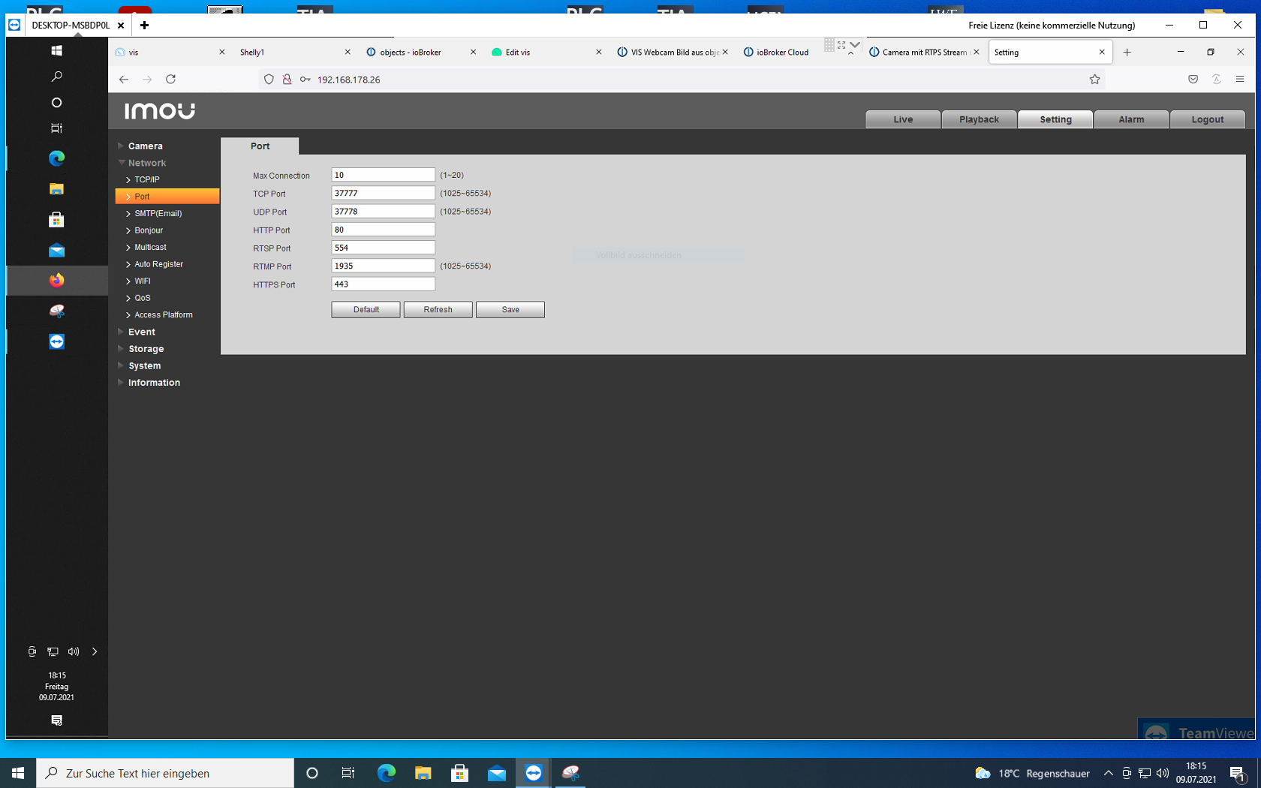Bookmark this page with the star icon
This screenshot has height=788, width=1261.
click(x=1094, y=80)
